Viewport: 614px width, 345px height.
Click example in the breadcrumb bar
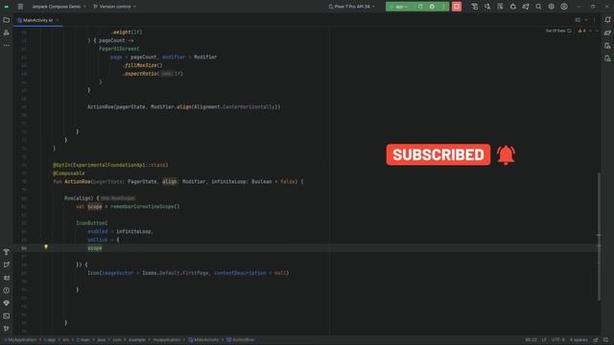pos(136,340)
